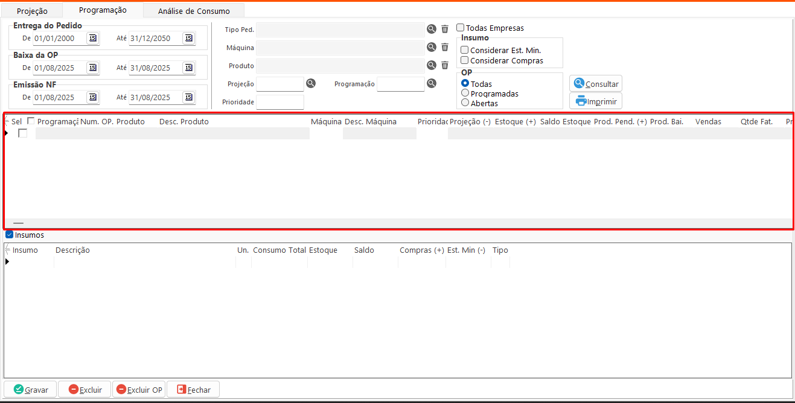Click into the Prioridade input field

pos(280,102)
